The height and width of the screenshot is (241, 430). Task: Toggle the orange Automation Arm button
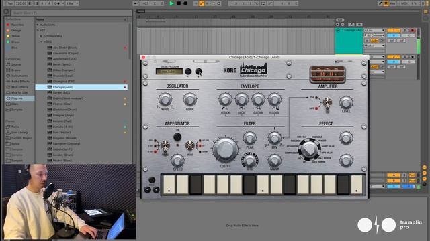(x=202, y=3)
